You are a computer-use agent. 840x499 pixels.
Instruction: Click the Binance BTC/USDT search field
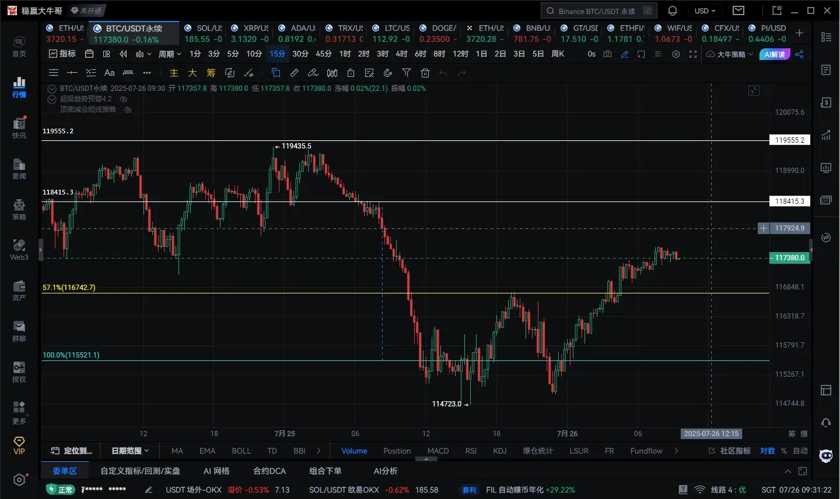pos(599,10)
